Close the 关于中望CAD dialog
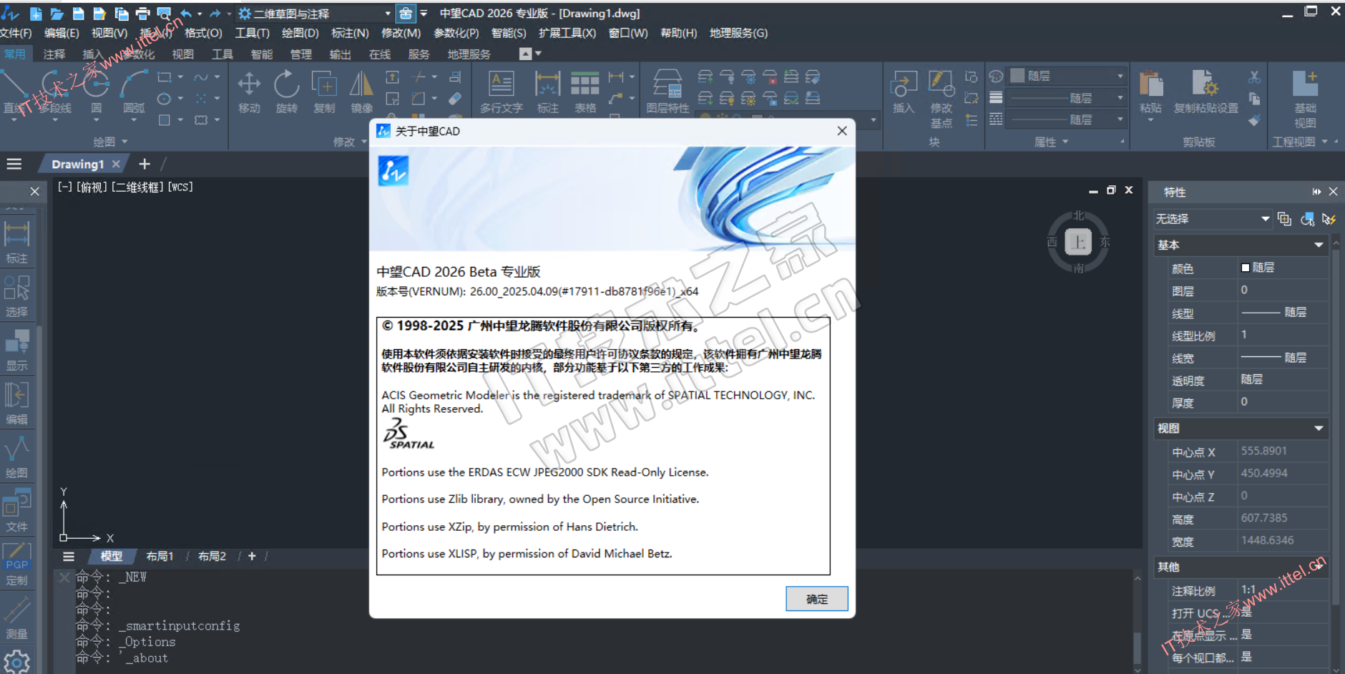Screen dimensions: 1345x674 tap(842, 131)
